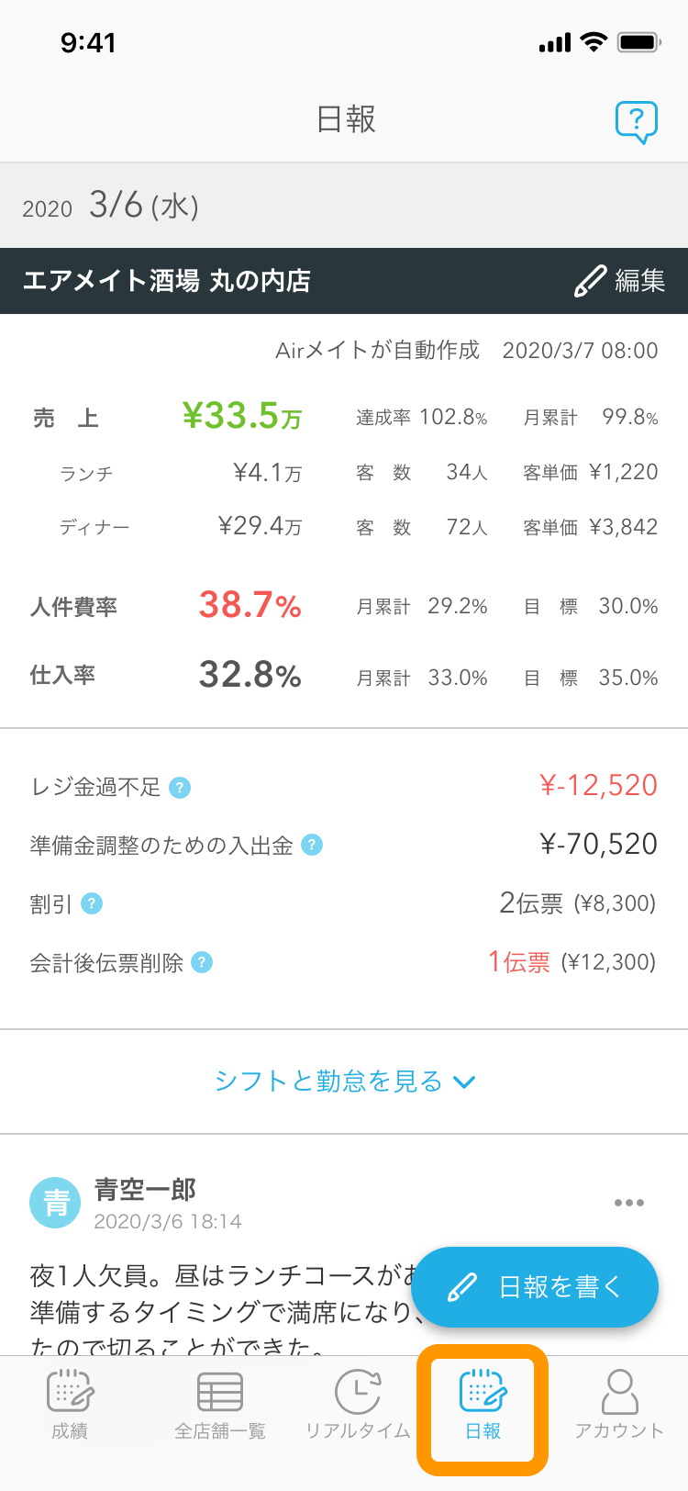Click the chevron next to シフトと勤怠を見る
This screenshot has height=1491, width=688.
(x=465, y=1082)
